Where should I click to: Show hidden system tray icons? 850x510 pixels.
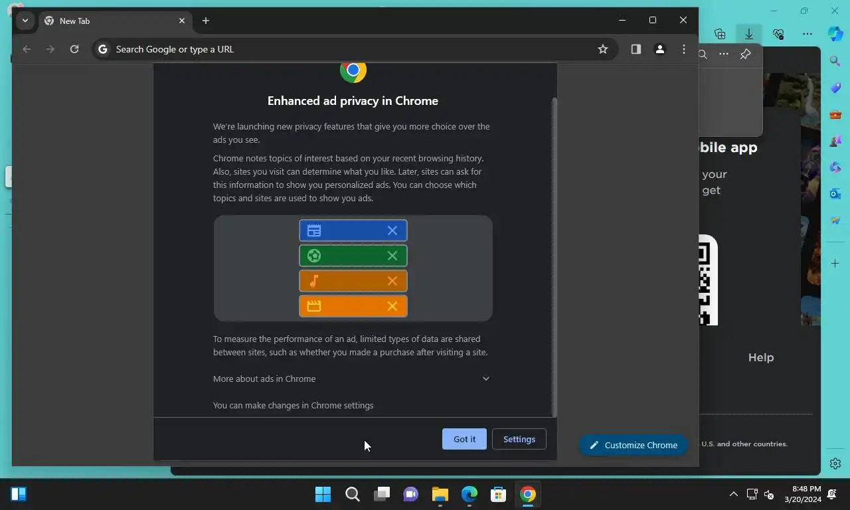[734, 494]
